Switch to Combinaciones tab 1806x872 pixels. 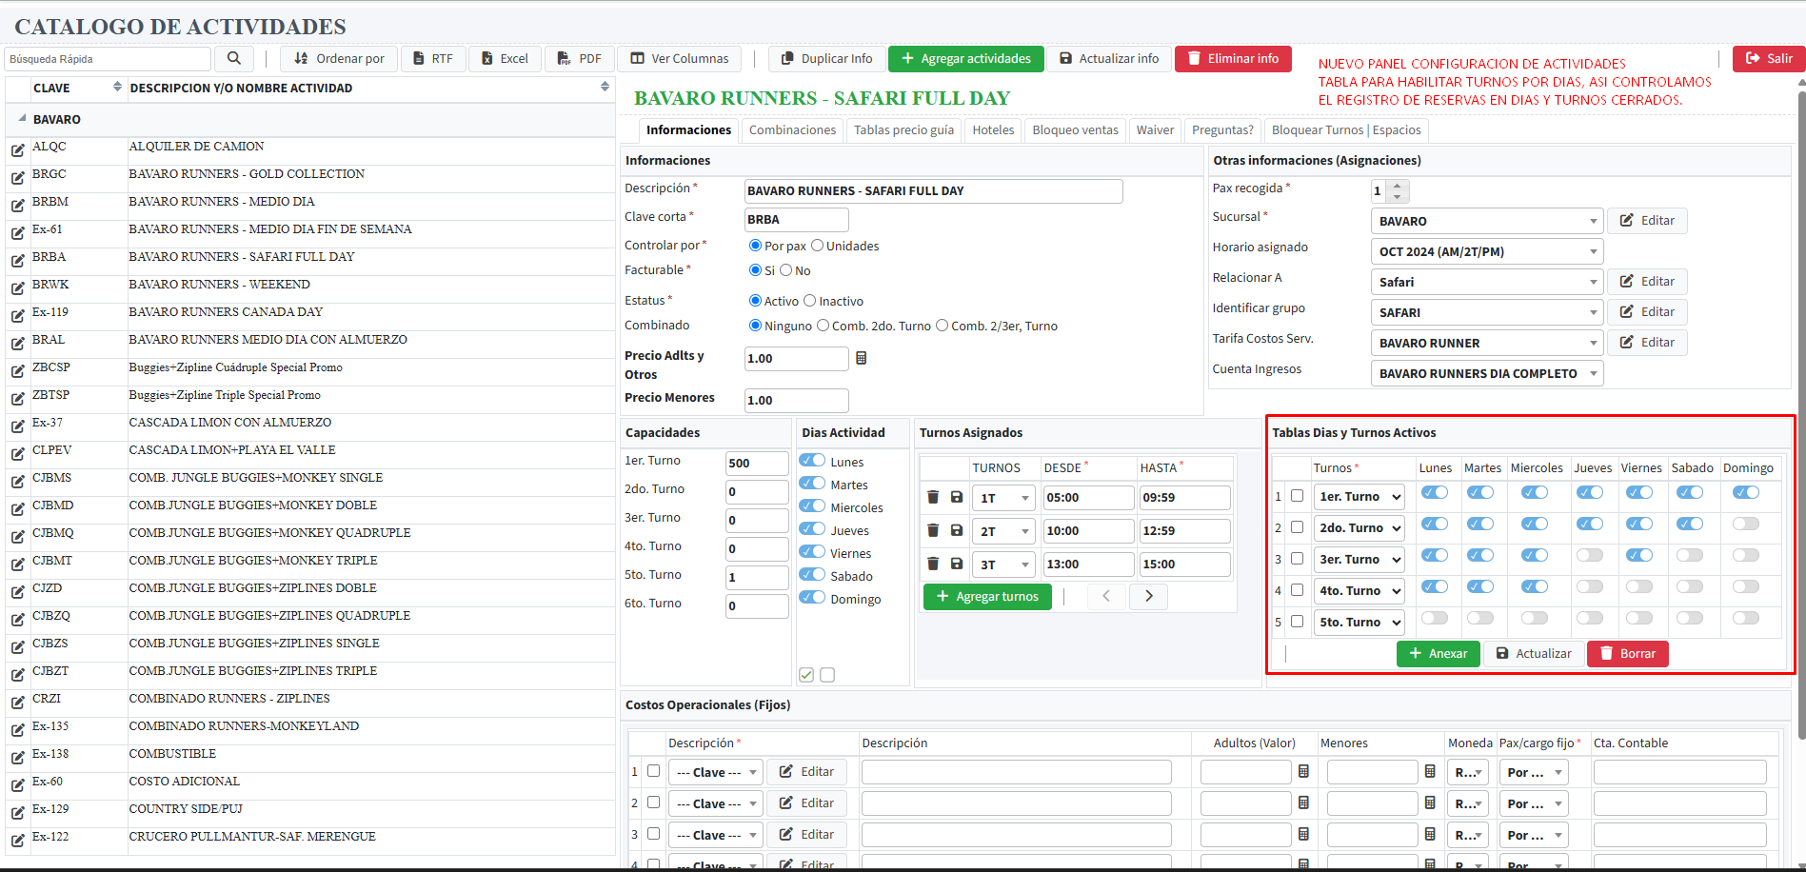click(x=792, y=130)
